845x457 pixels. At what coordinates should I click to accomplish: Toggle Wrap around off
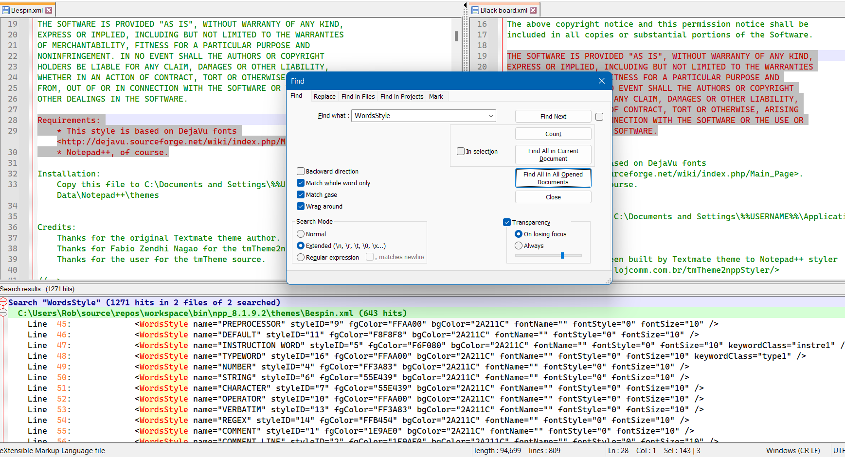(301, 206)
